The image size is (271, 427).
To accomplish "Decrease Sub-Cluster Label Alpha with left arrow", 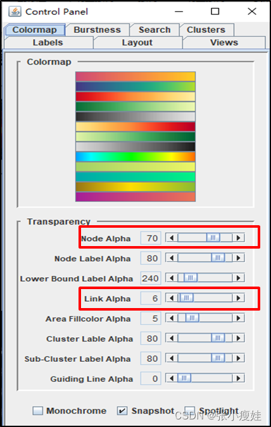I will (x=172, y=358).
